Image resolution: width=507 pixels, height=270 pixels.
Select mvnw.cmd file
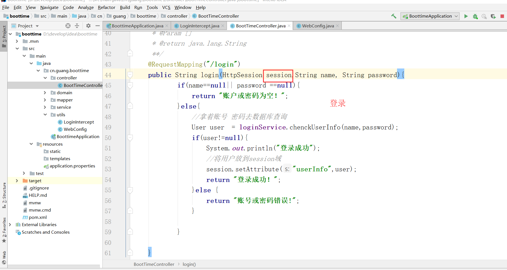(37, 210)
